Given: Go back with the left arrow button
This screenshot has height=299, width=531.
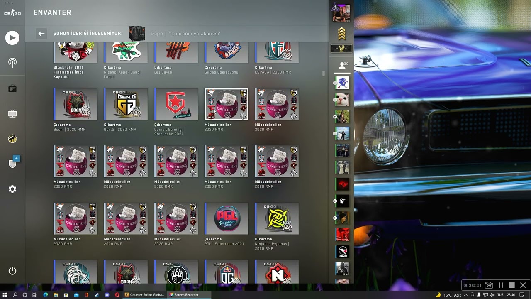Looking at the screenshot, I should (x=41, y=34).
